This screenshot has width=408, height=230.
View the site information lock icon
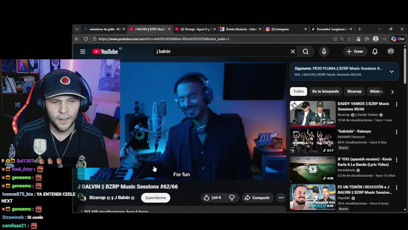[94, 39]
